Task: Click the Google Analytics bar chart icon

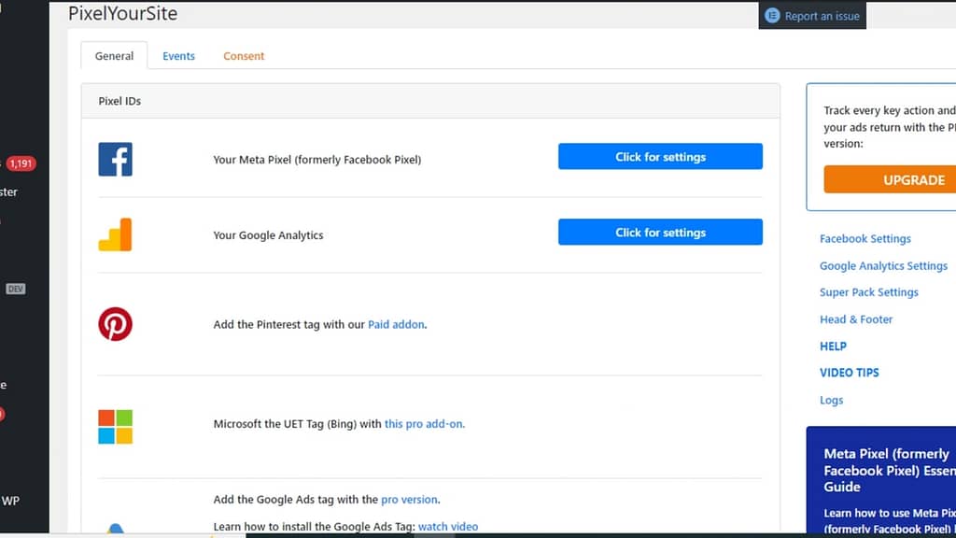Action: (x=115, y=234)
